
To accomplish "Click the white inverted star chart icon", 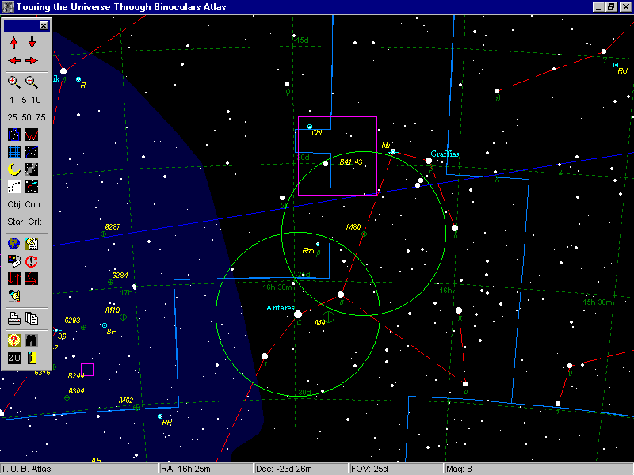I will [x=14, y=187].
